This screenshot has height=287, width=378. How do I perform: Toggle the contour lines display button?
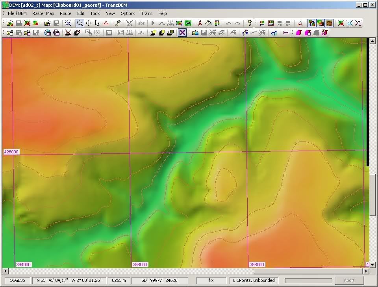point(329,23)
